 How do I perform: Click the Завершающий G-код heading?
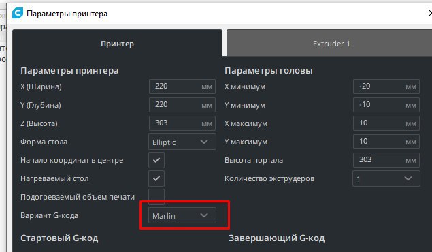277,238
